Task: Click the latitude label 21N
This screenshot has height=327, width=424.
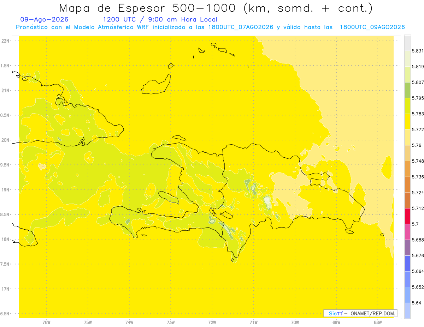Action: [5, 90]
